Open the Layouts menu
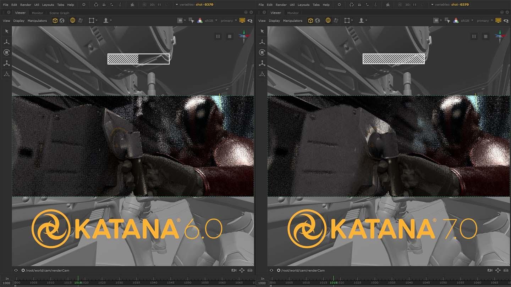Image resolution: width=511 pixels, height=287 pixels. (48, 5)
